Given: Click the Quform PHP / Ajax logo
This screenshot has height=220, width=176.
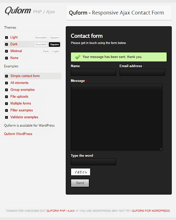Looking at the screenshot, I should (30, 11).
